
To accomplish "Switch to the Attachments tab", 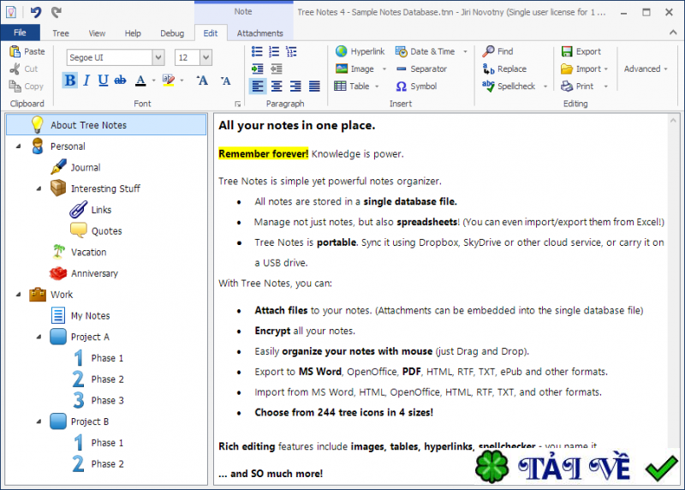I will coord(259,33).
